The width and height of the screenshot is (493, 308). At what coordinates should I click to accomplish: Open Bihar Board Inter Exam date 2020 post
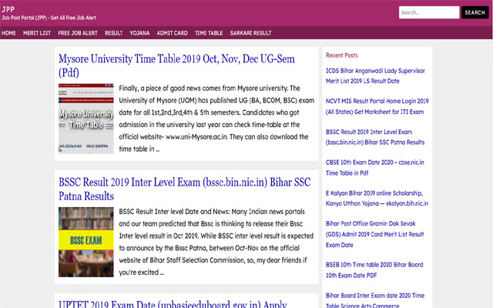click(x=375, y=300)
